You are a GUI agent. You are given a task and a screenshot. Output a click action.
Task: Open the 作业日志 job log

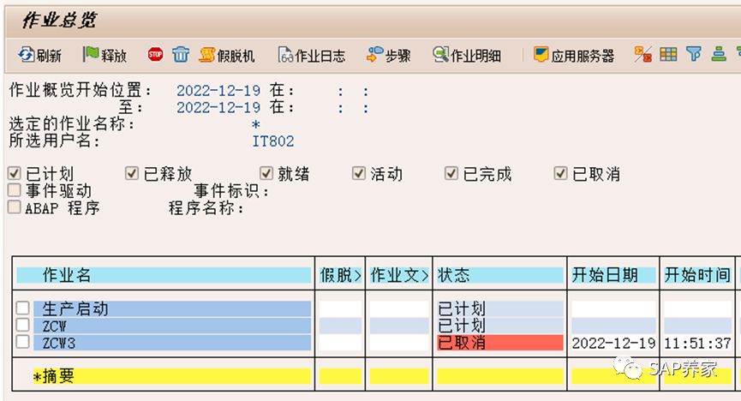[x=312, y=56]
